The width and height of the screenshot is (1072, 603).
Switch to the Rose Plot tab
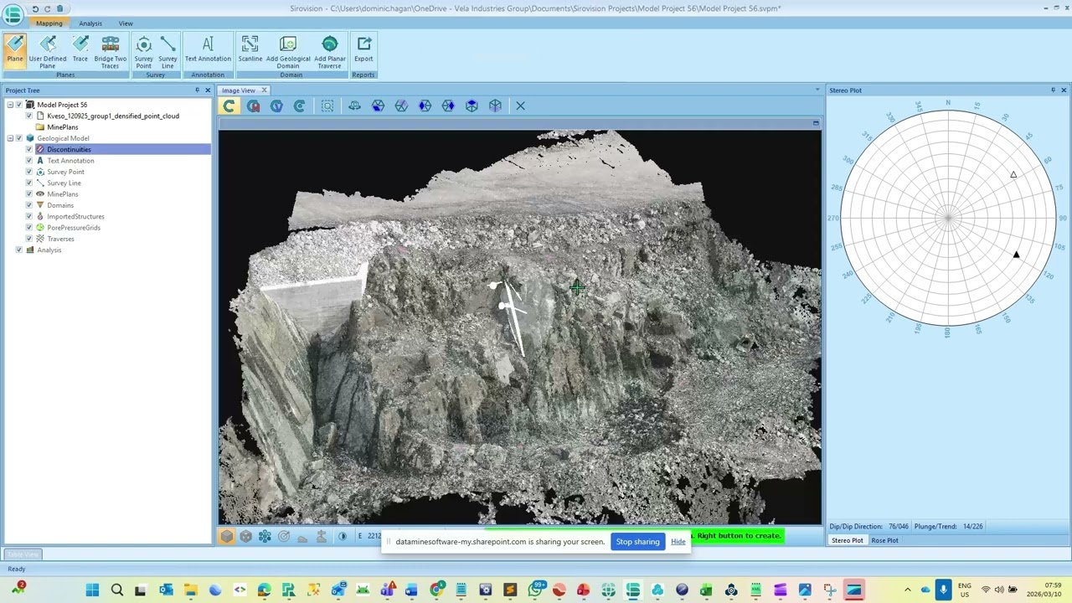pos(884,540)
